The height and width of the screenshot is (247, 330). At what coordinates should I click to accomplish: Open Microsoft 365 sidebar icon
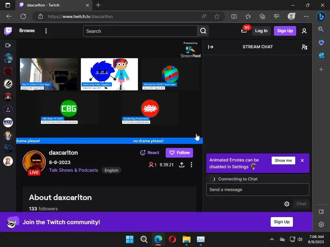coord(321,42)
